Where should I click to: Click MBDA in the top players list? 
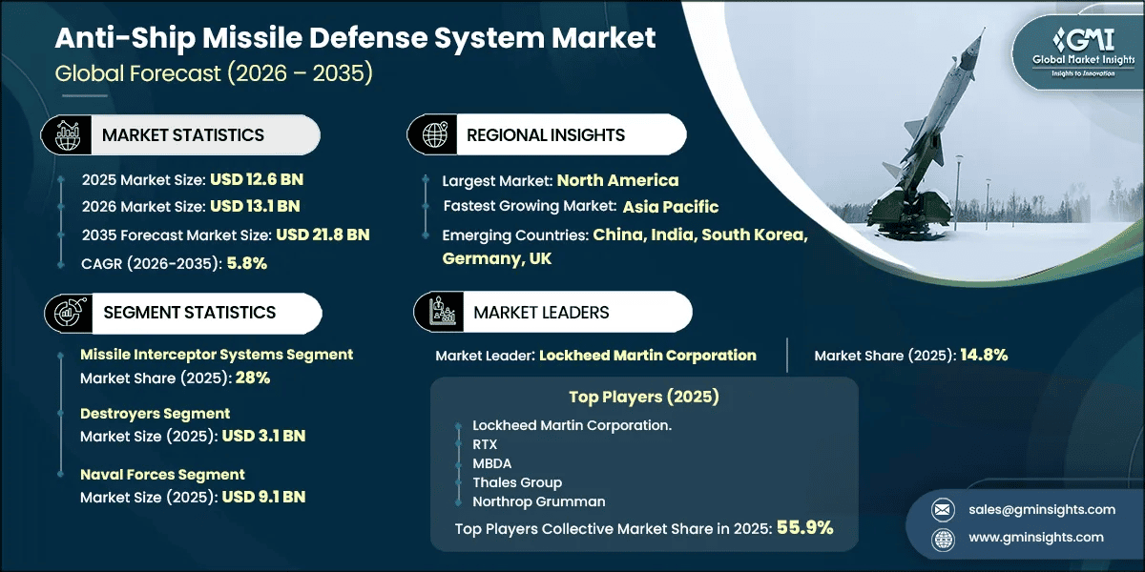493,463
